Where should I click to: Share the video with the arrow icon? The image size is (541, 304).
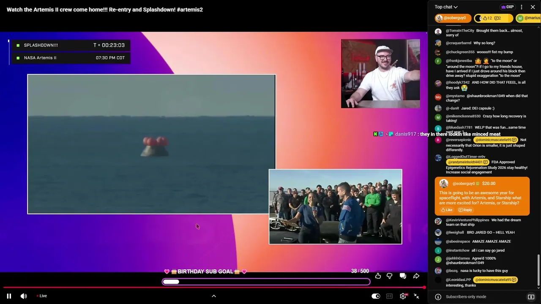(x=416, y=276)
